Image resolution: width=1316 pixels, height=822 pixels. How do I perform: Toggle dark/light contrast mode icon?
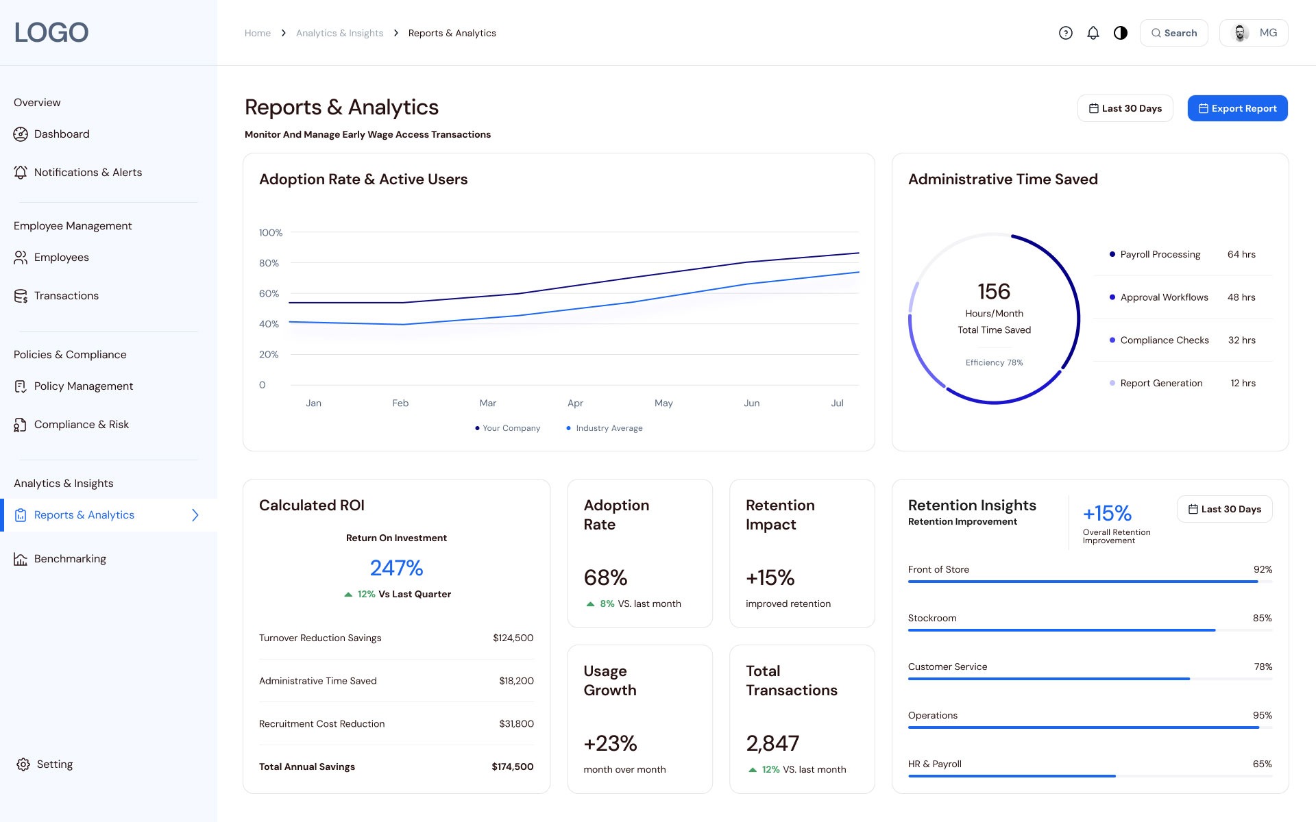pyautogui.click(x=1121, y=33)
